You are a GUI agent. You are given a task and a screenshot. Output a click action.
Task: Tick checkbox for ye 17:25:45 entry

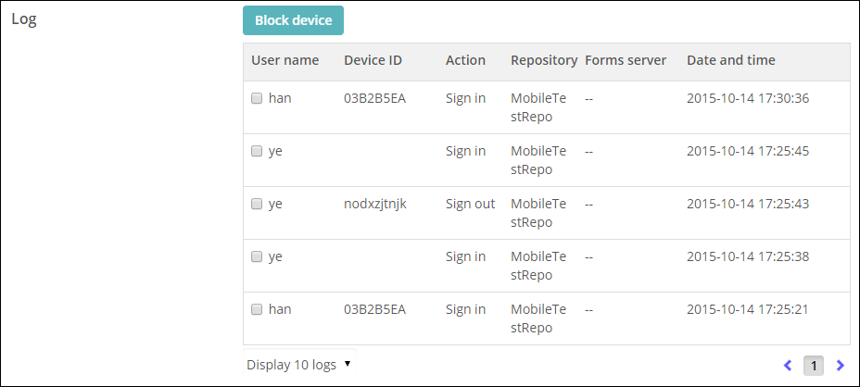pos(257,151)
